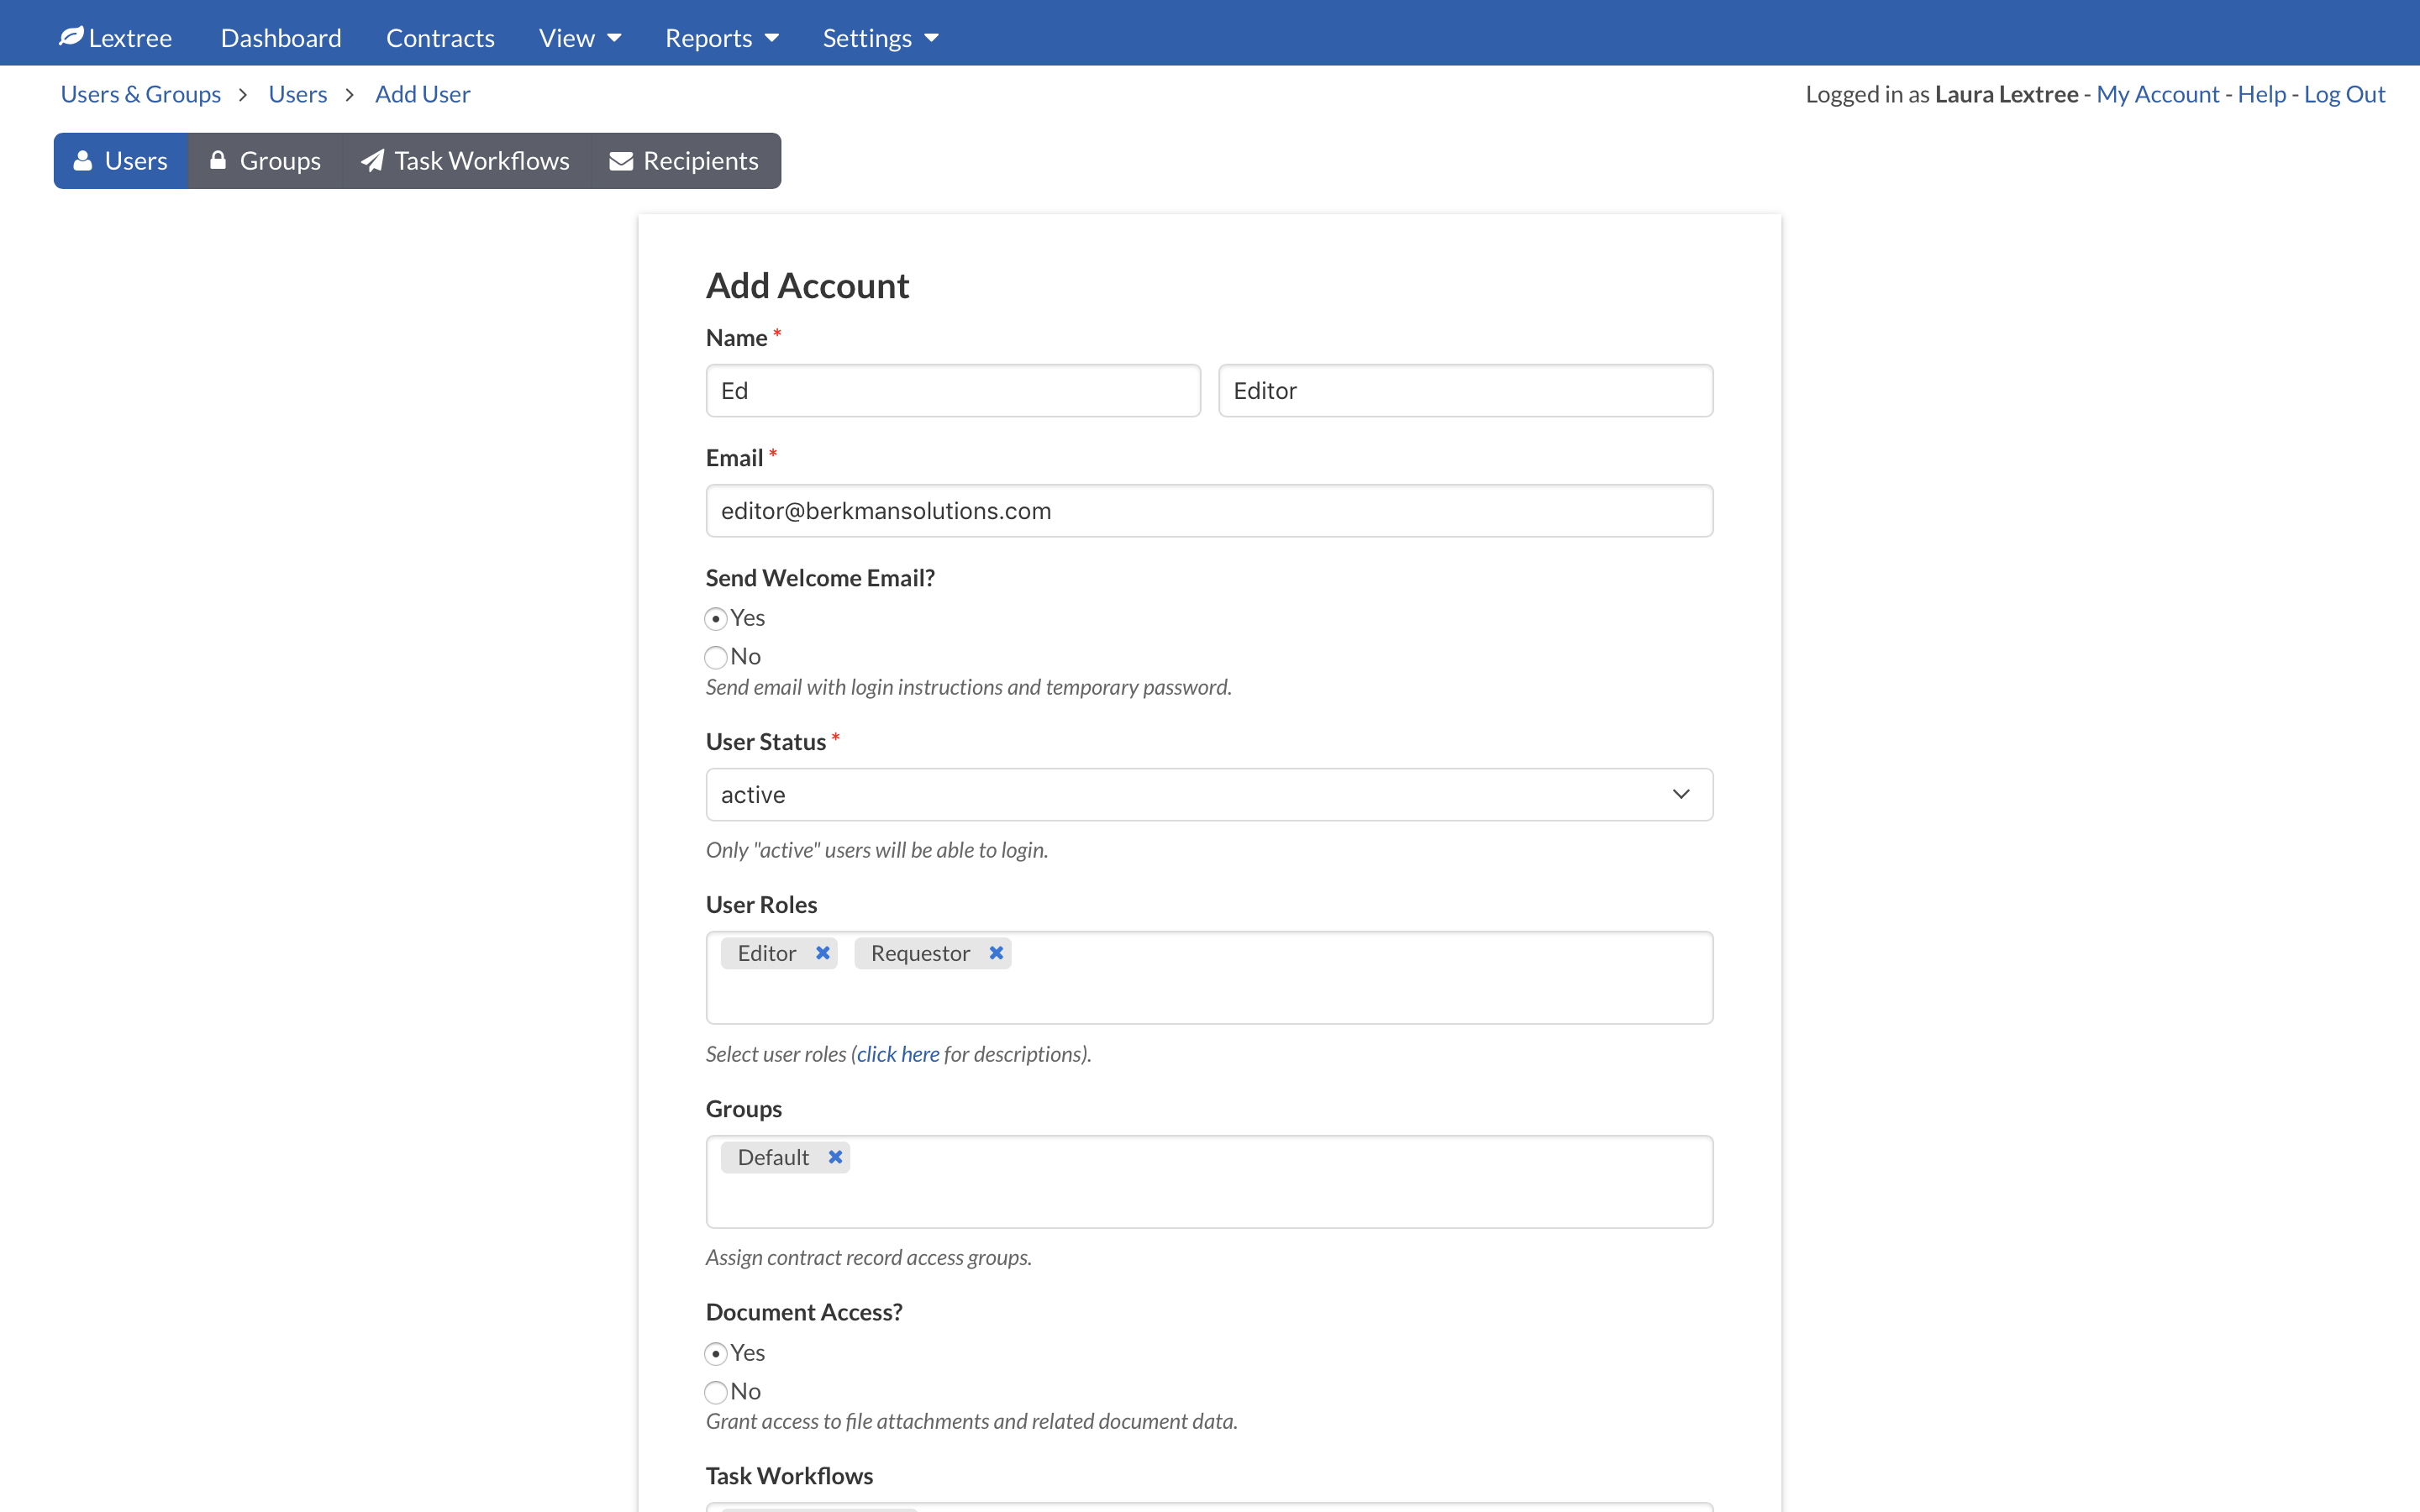2420x1512 pixels.
Task: Click the user icon on Users tab
Action: (83, 160)
